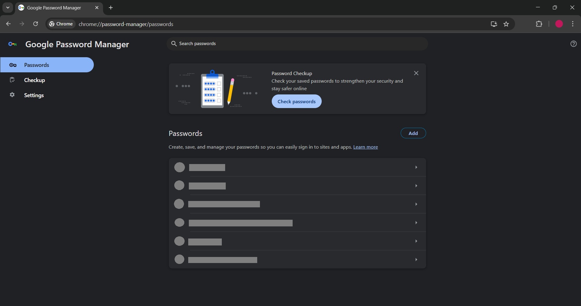Reload the password manager page
The image size is (581, 306).
36,24
